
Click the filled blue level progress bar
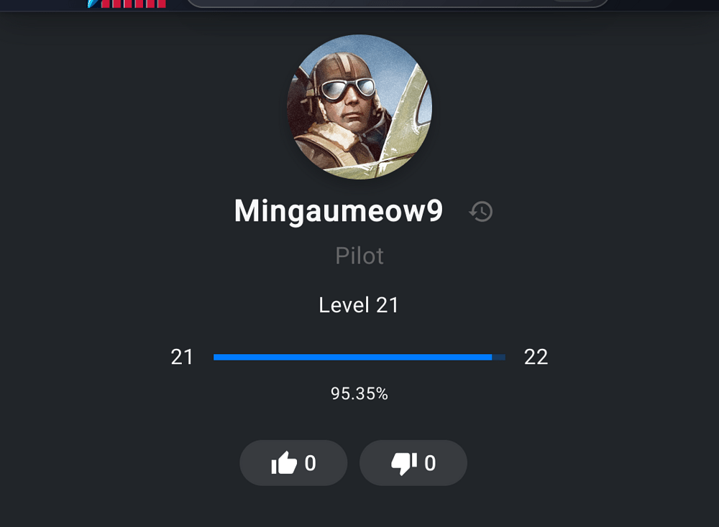352,357
